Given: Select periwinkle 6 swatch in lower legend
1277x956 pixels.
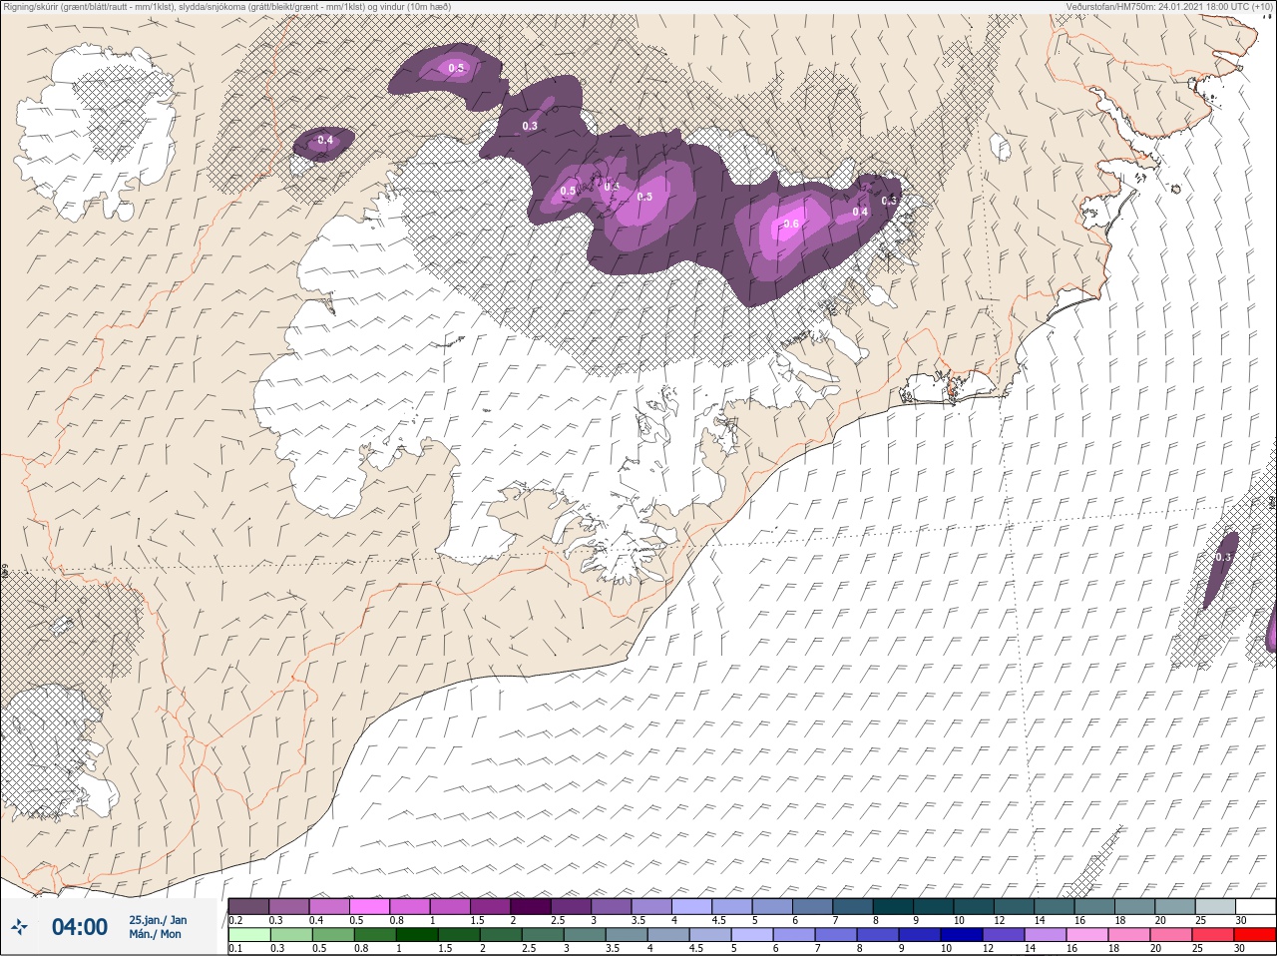Looking at the screenshot, I should pos(794,935).
